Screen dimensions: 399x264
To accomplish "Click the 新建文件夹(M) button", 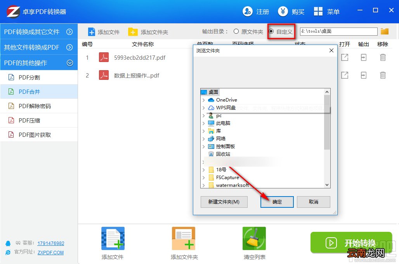I will 224,202.
